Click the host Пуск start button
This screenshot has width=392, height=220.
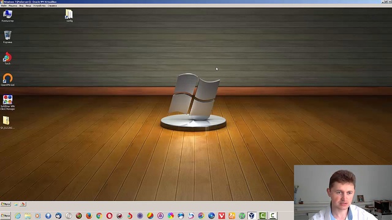pyautogui.click(x=6, y=216)
